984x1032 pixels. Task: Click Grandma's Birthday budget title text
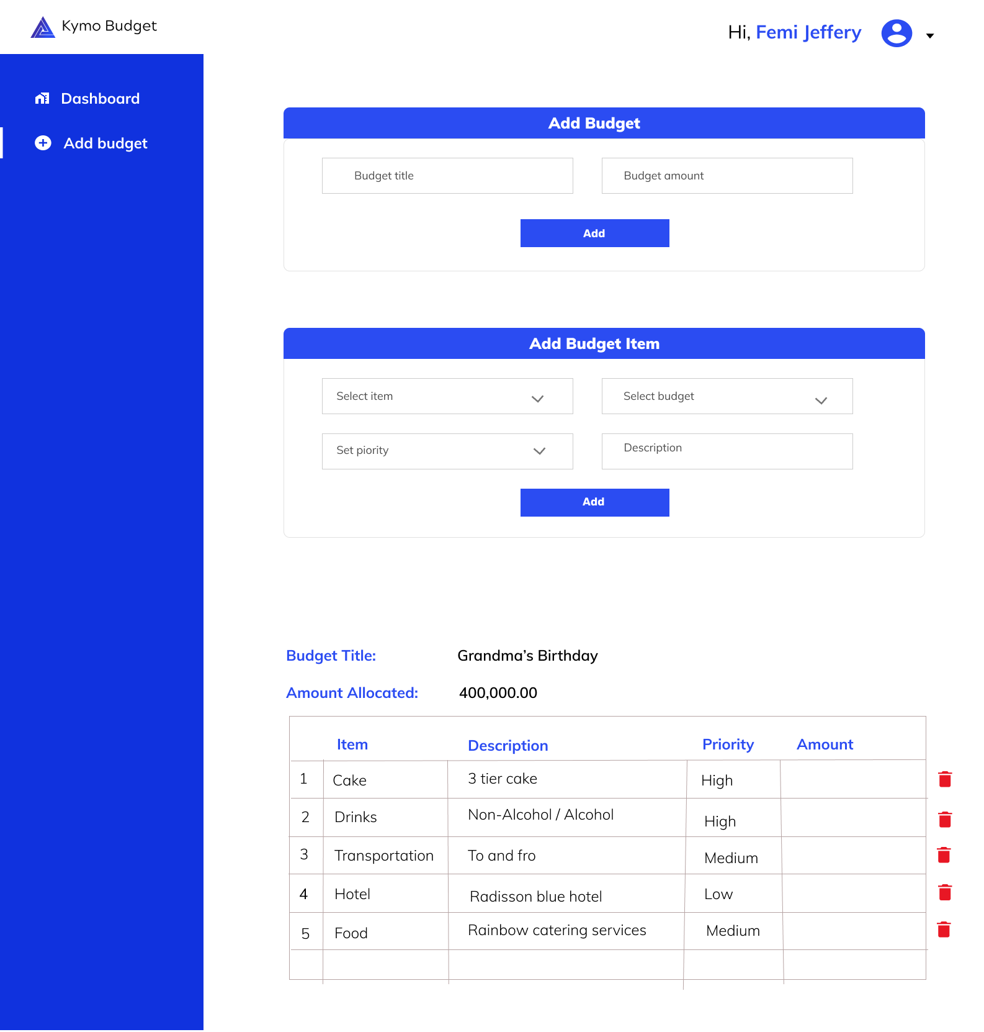(x=527, y=656)
